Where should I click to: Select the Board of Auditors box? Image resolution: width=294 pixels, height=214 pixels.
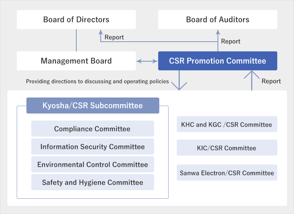217,19
